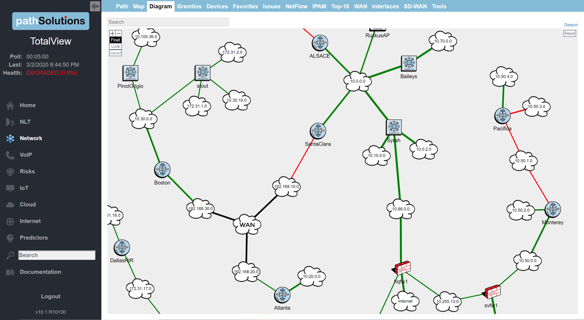584x320 pixels.
Task: Select the stout multilayer switch icon
Action: [203, 73]
